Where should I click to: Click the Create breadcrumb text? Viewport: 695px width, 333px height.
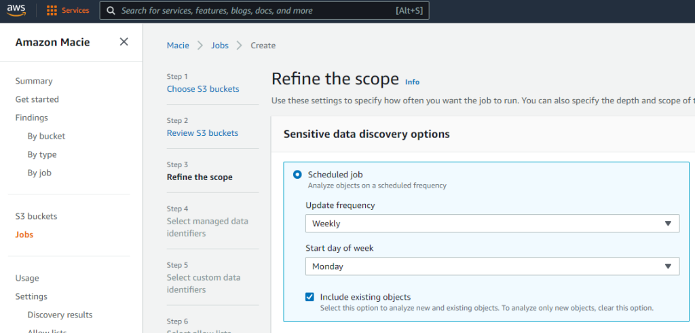[263, 46]
